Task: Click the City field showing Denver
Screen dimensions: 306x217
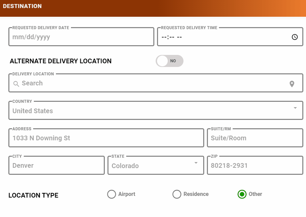Action: point(56,165)
